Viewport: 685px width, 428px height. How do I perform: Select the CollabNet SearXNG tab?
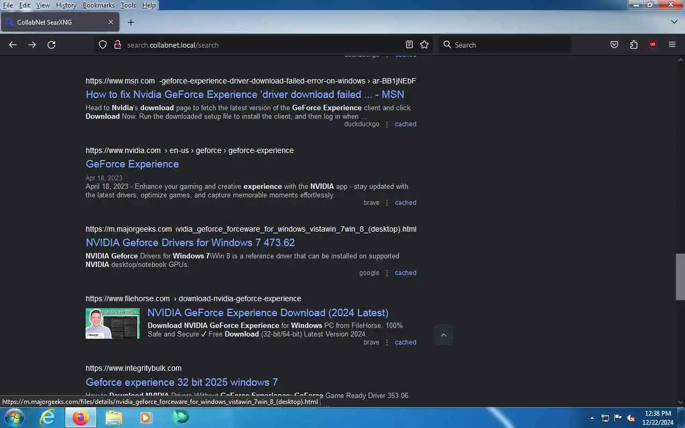59,22
